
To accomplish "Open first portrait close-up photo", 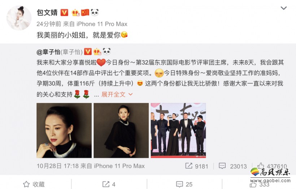I will (64, 130).
